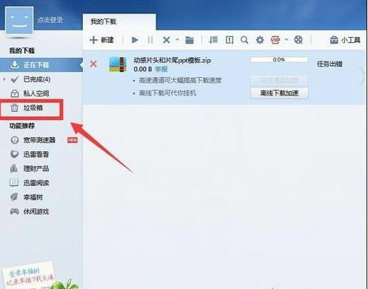This screenshot has height=289, width=368.
Task: Switch to the 我的下载 tab
Action: [119, 21]
